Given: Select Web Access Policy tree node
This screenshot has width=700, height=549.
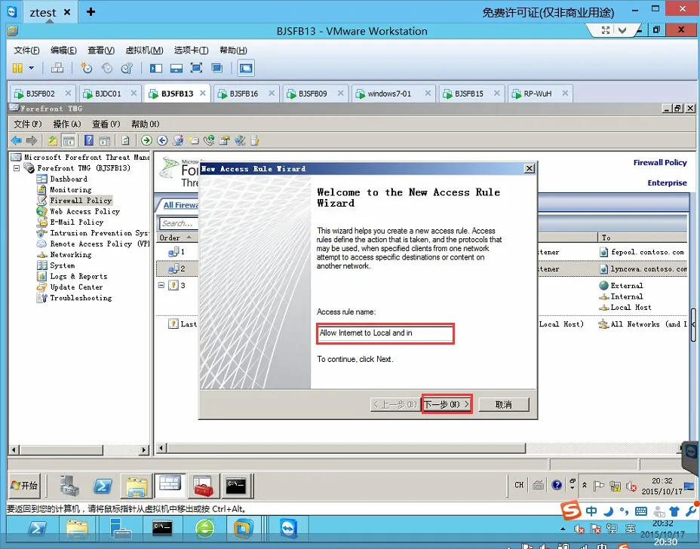Looking at the screenshot, I should pos(84,212).
